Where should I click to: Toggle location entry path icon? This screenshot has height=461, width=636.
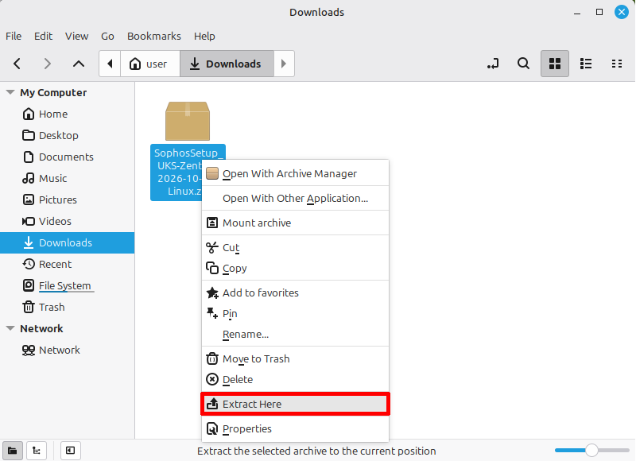493,64
